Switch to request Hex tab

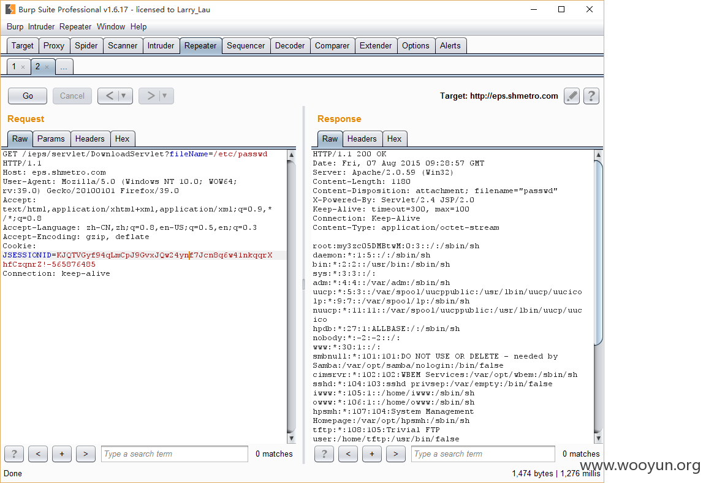tap(122, 139)
